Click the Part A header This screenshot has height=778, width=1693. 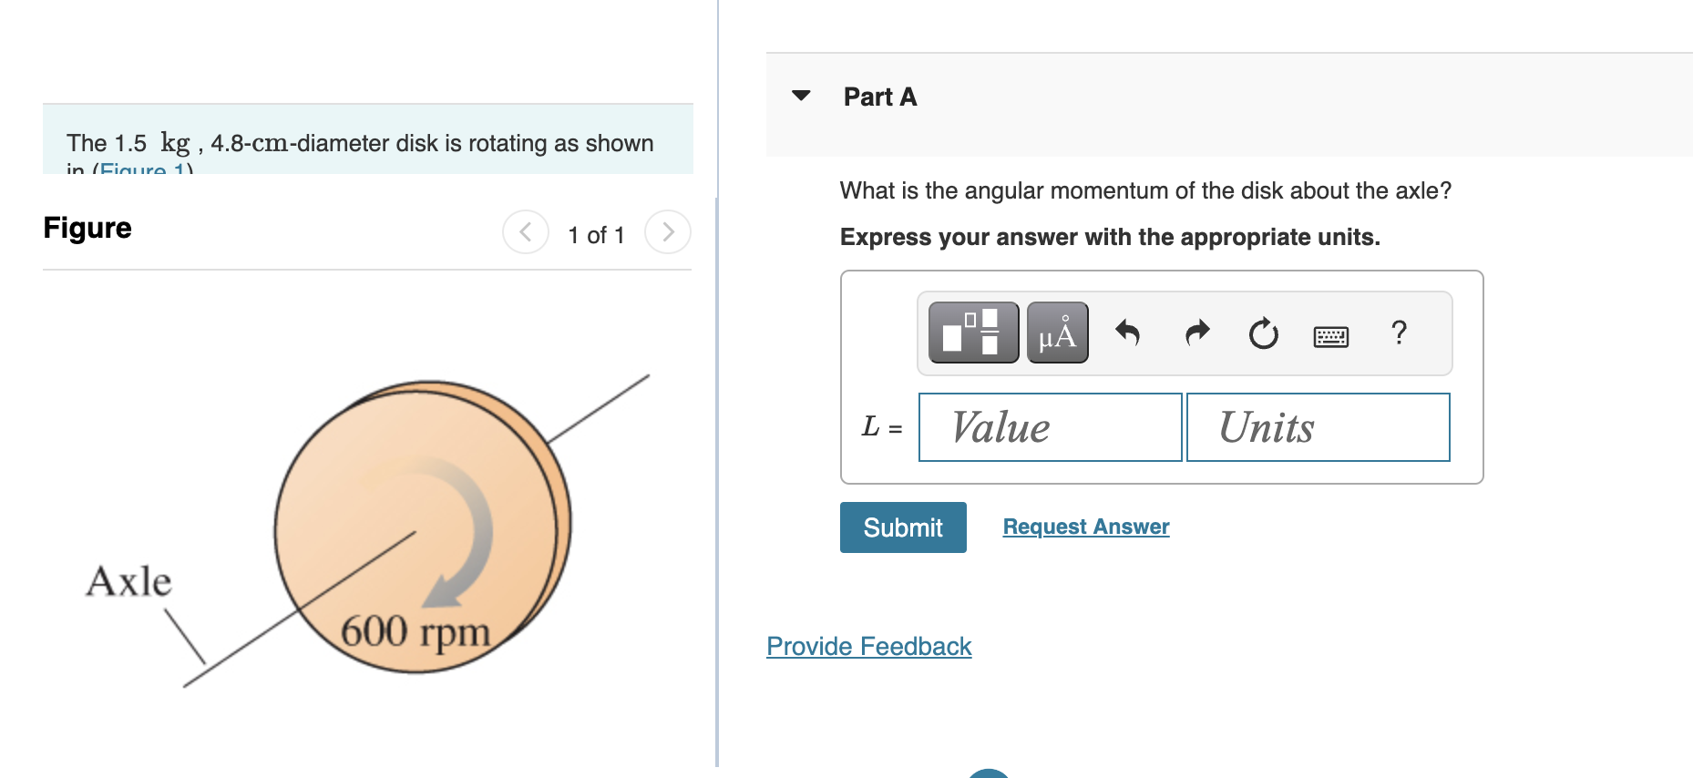click(x=878, y=96)
